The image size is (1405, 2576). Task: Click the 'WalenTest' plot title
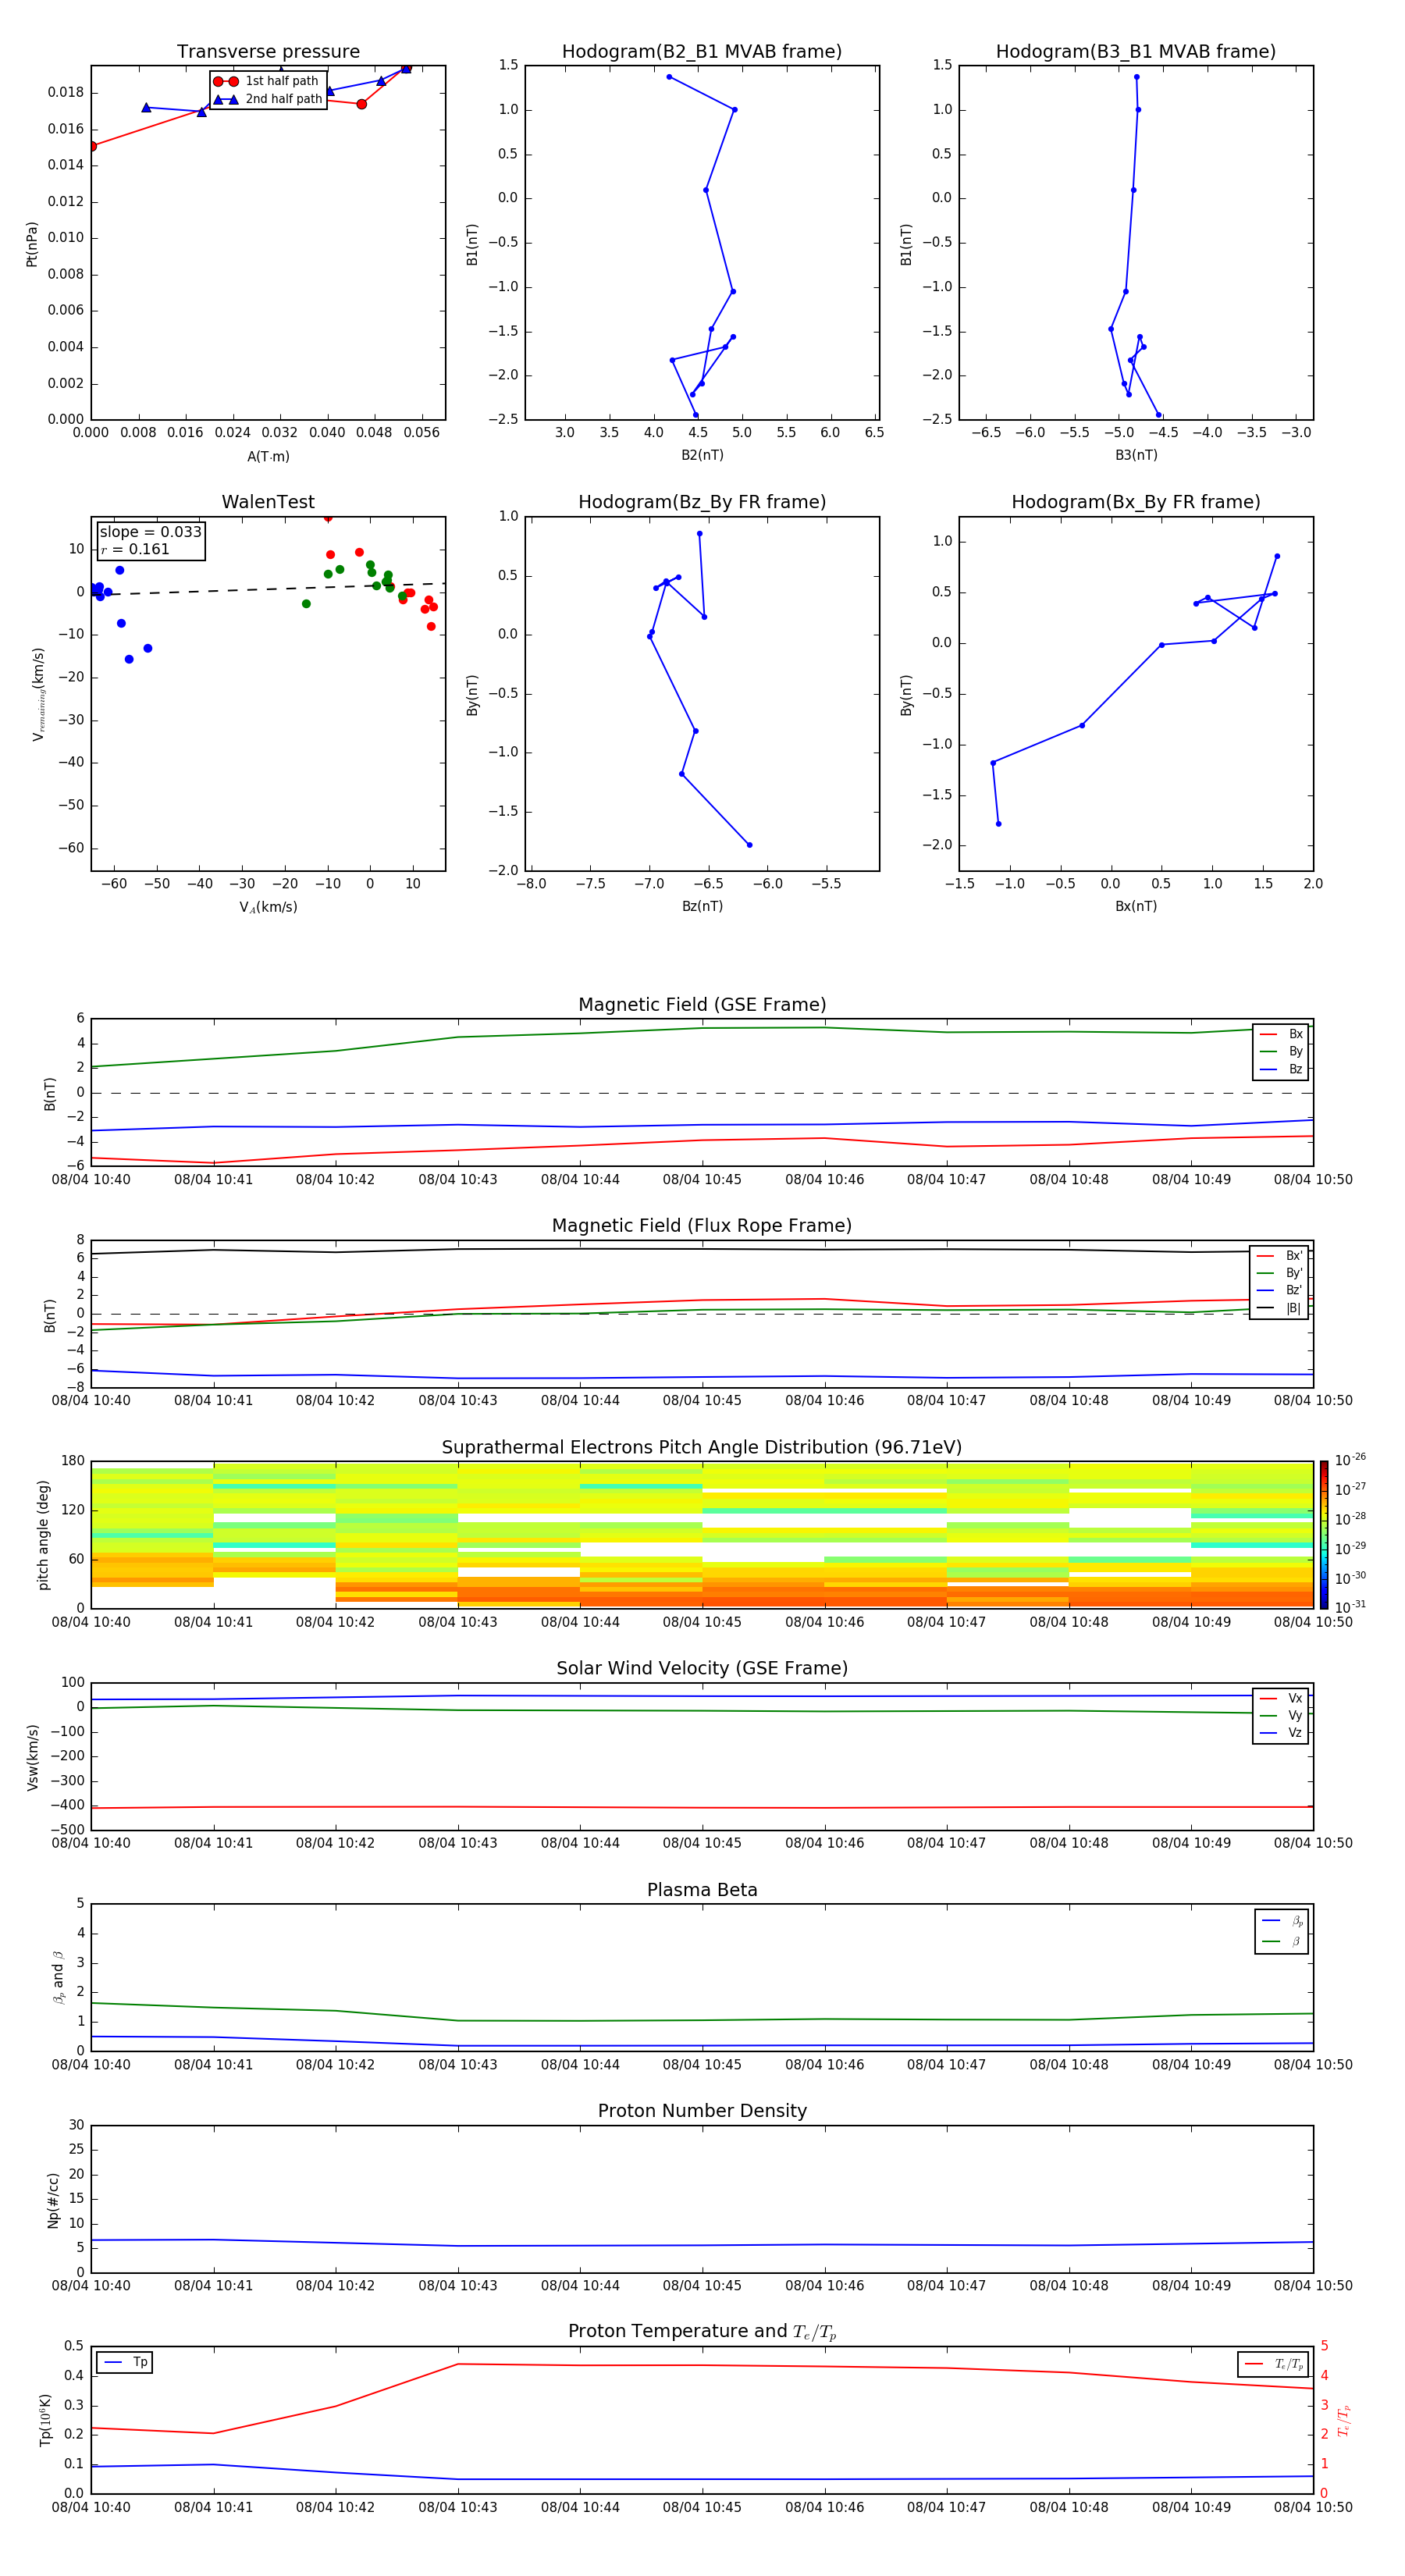(x=268, y=502)
